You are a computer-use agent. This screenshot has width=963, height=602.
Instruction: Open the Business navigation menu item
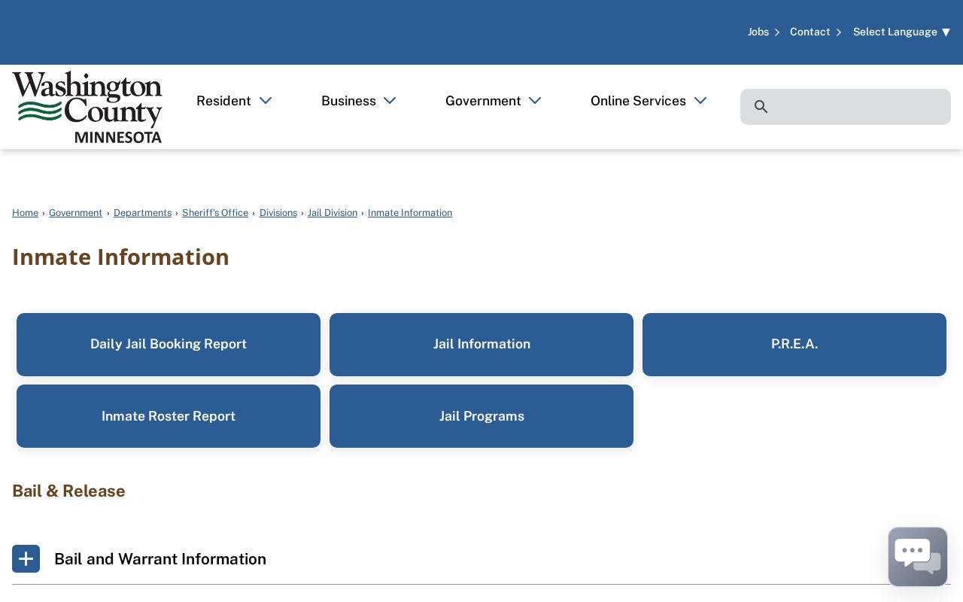coord(348,101)
